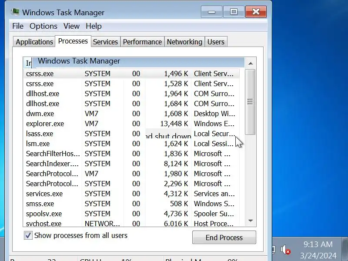This screenshot has width=348, height=261.
Task: Open the View menu
Action: click(71, 26)
